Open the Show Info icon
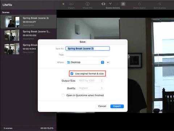The width and height of the screenshot is (174, 131). point(87,4)
